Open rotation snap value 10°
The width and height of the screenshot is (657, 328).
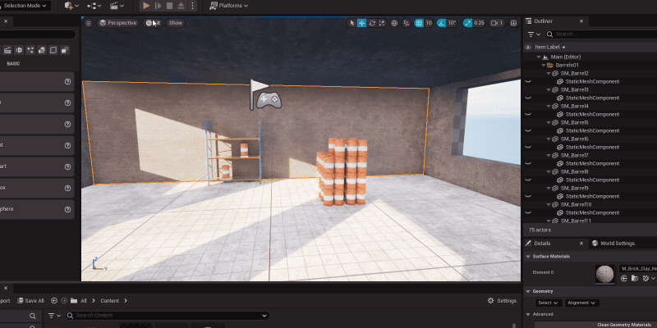tap(452, 23)
